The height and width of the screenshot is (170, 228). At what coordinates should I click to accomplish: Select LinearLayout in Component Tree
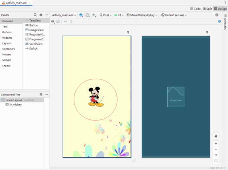pyautogui.click(x=22, y=100)
